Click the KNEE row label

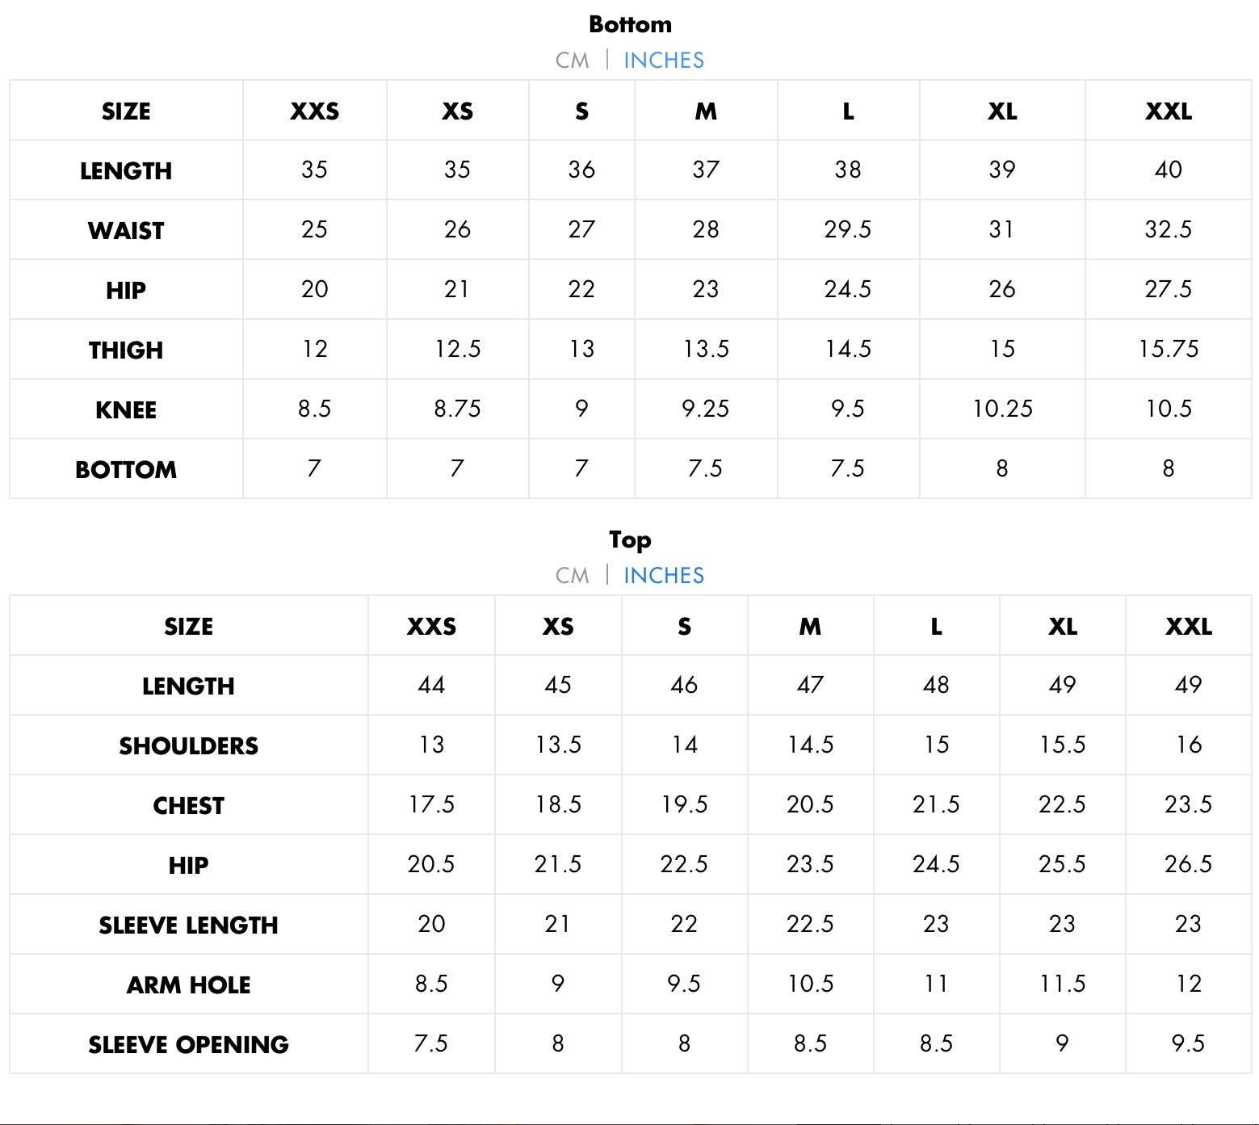126,410
